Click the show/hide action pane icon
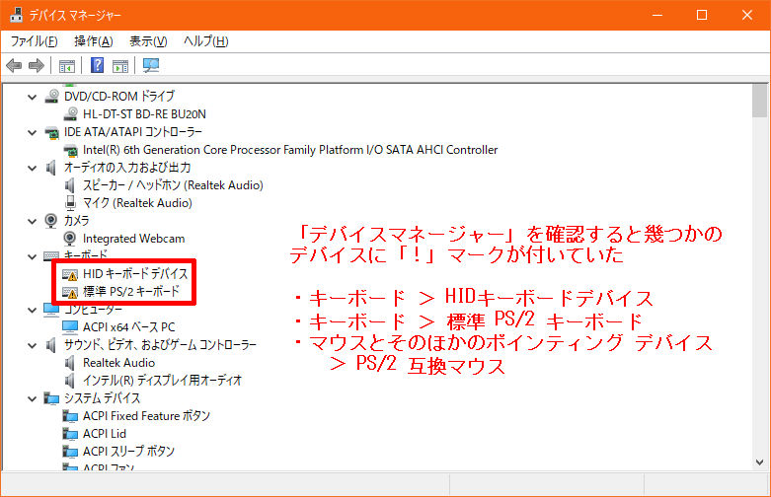 [x=120, y=65]
